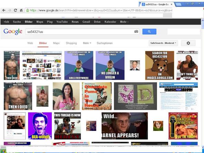Open the Girls Everywhere success kid image

point(79,65)
